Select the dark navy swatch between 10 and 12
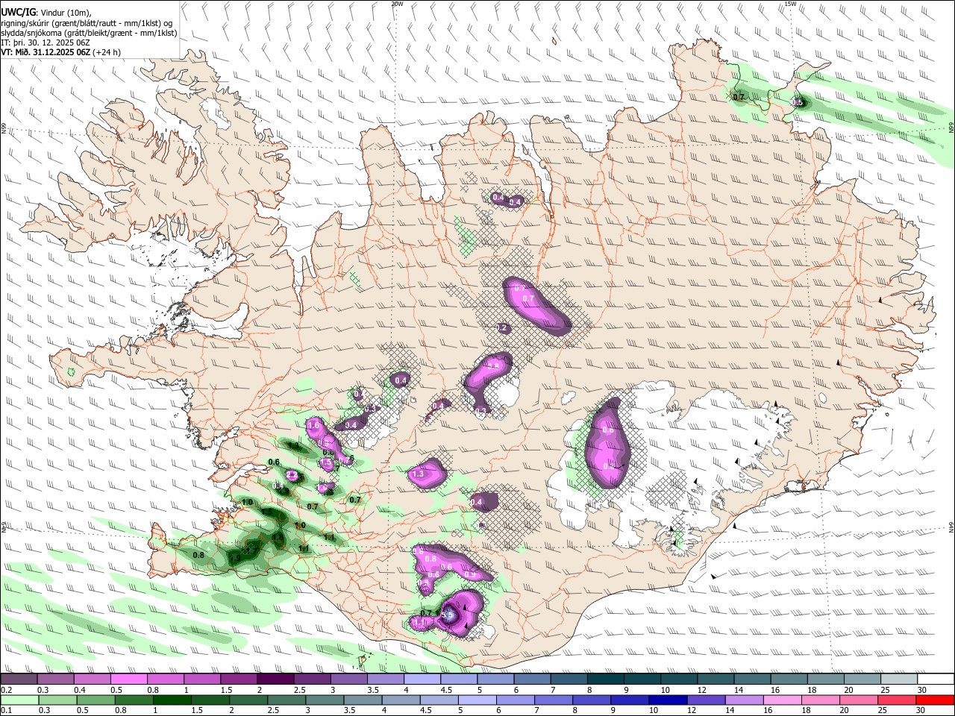 click(x=666, y=700)
